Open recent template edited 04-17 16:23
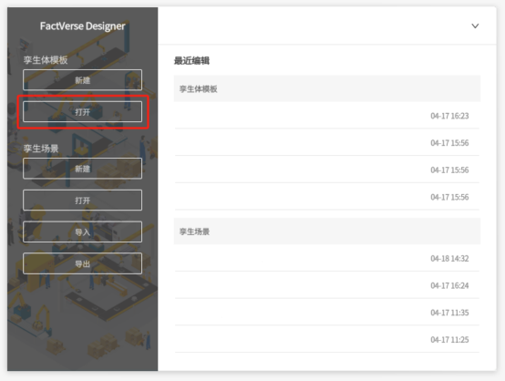Viewport: 505px width, 381px height. (327, 116)
